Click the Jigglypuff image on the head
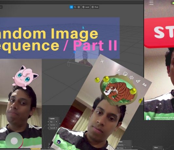 (25, 77)
